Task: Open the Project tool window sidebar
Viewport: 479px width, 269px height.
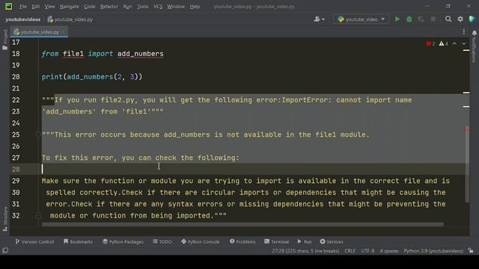Action: 5,40
